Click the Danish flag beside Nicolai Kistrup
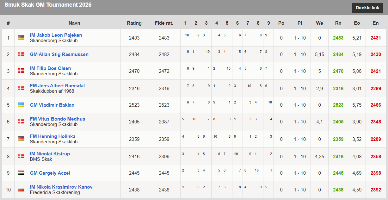 pos(21,156)
